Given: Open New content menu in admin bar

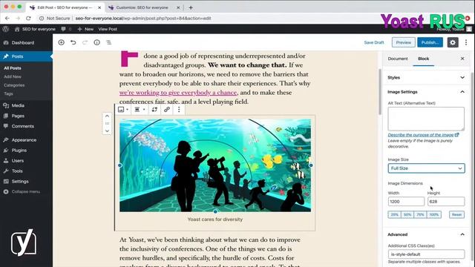Looking at the screenshot, I should [x=85, y=29].
